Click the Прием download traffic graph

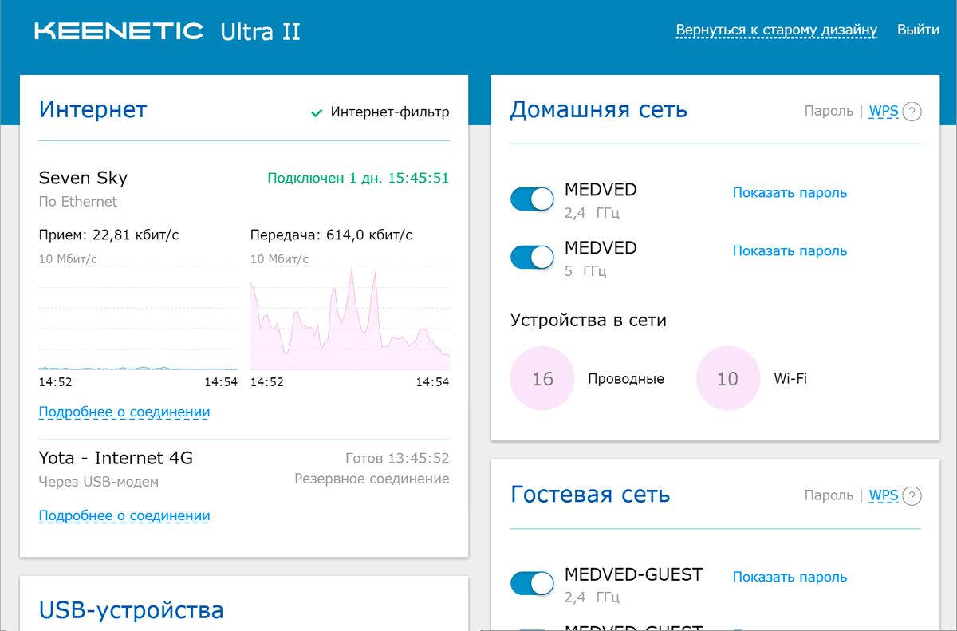coord(138,319)
